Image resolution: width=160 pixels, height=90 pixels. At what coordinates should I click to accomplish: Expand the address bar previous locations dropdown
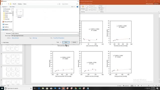pos(58,4)
